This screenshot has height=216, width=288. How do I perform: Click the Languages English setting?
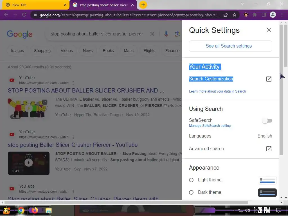(231, 136)
